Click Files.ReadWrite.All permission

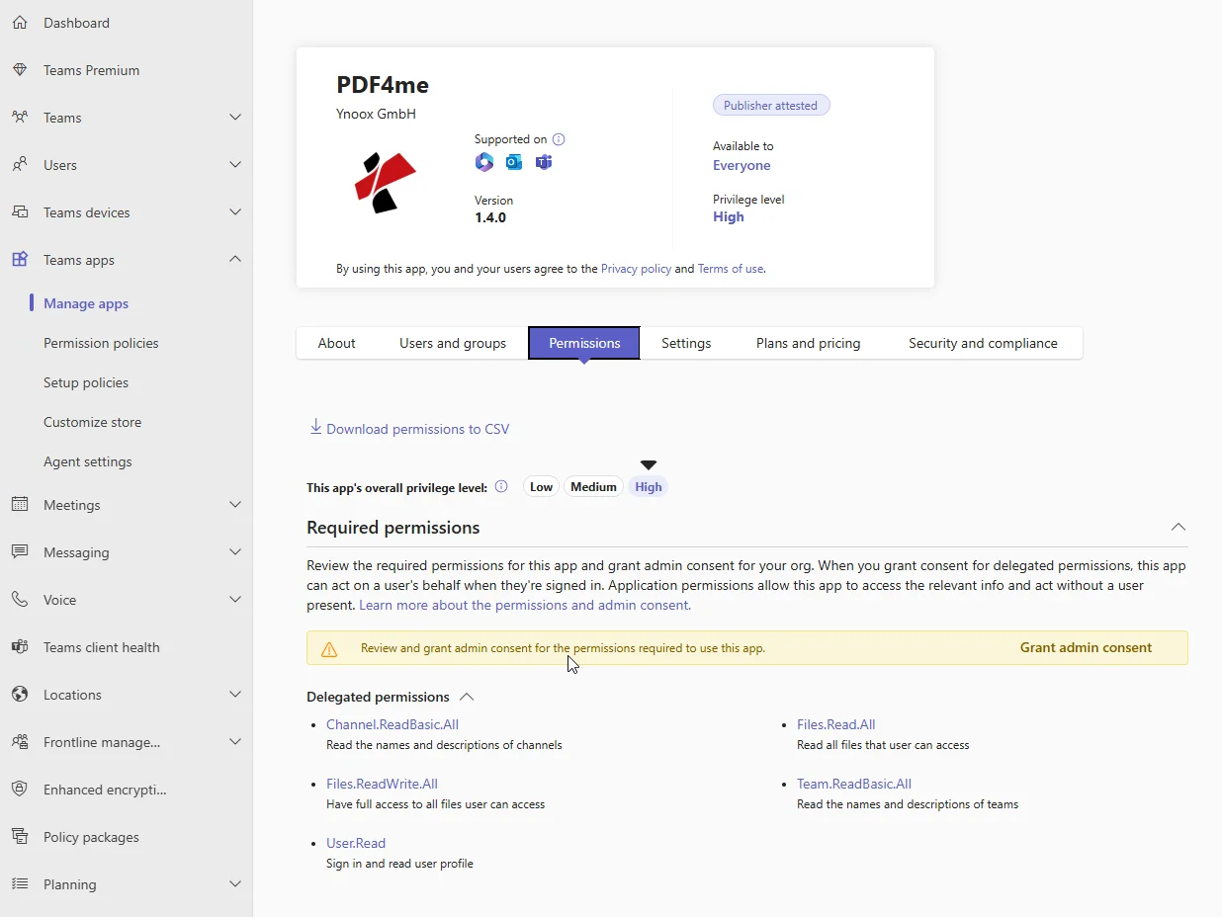(382, 784)
